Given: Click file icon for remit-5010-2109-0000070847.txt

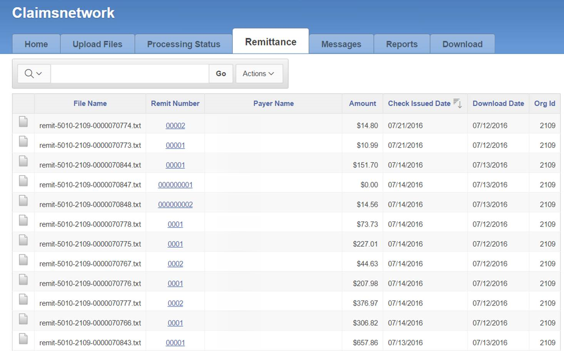Looking at the screenshot, I should (23, 181).
